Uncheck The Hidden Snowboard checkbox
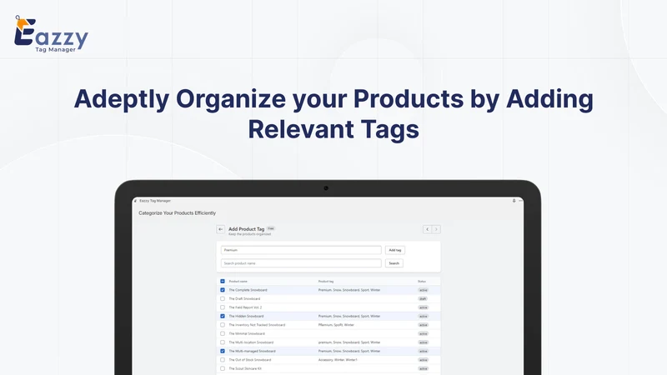 (x=223, y=316)
